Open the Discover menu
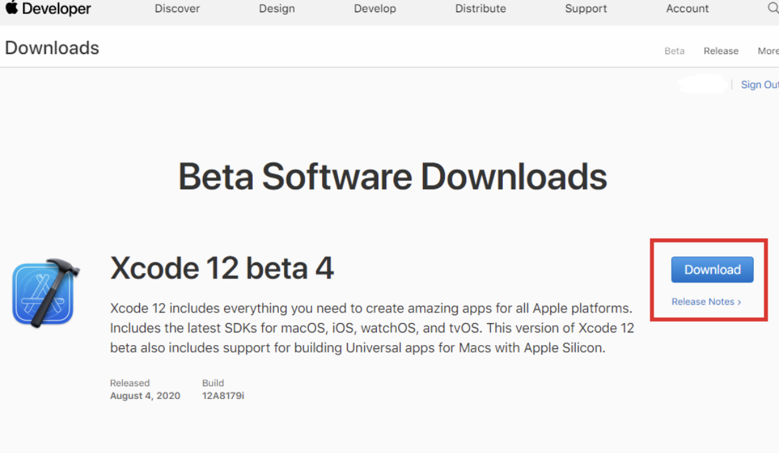The height and width of the screenshot is (453, 779). point(177,9)
